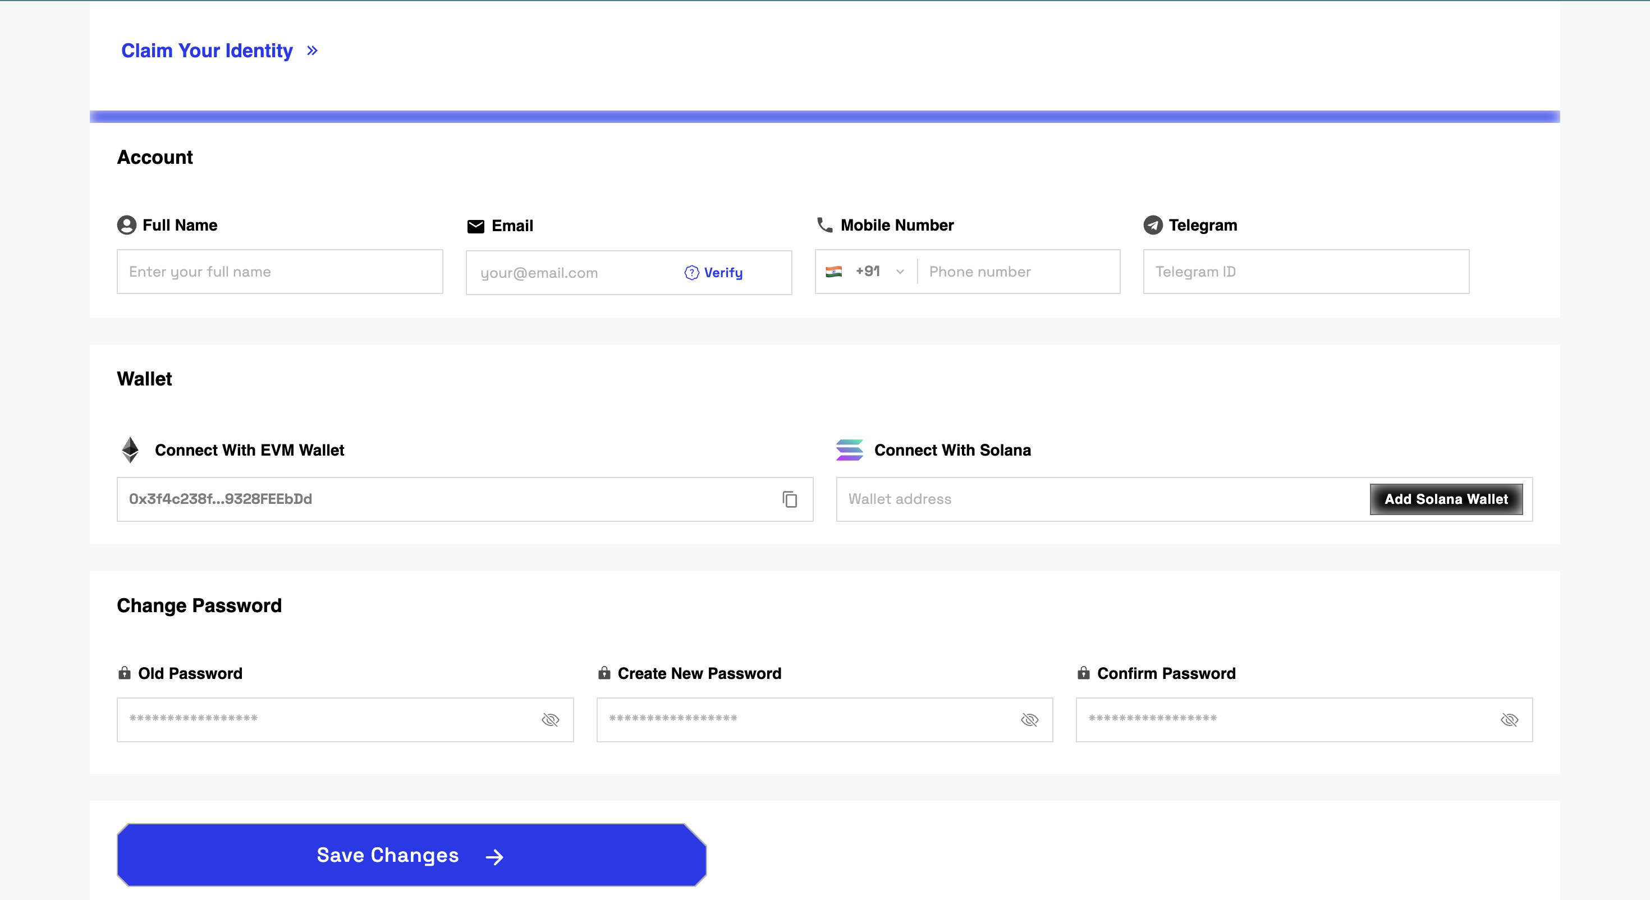This screenshot has width=1650, height=900.
Task: Click the Solana logo icon
Action: [849, 451]
